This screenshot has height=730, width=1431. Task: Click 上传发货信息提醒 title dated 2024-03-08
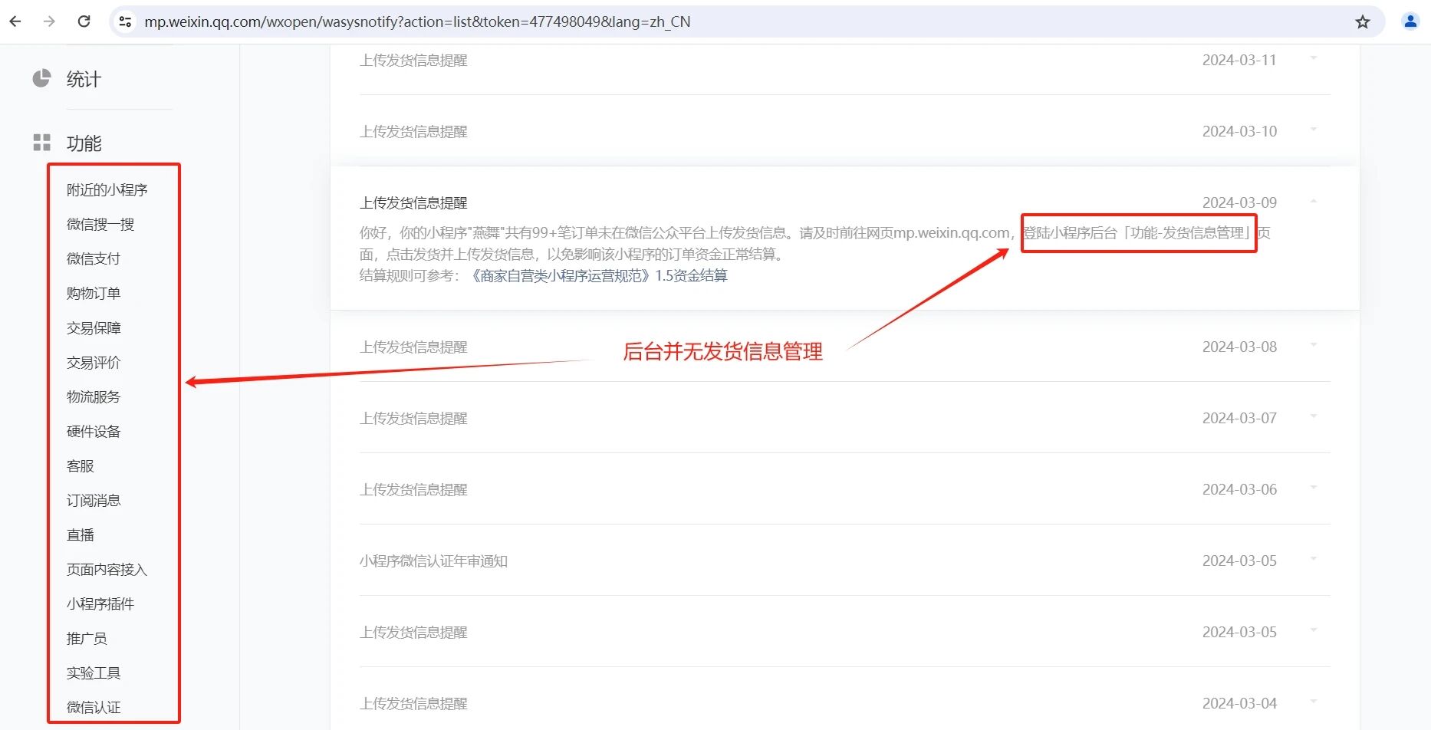413,347
